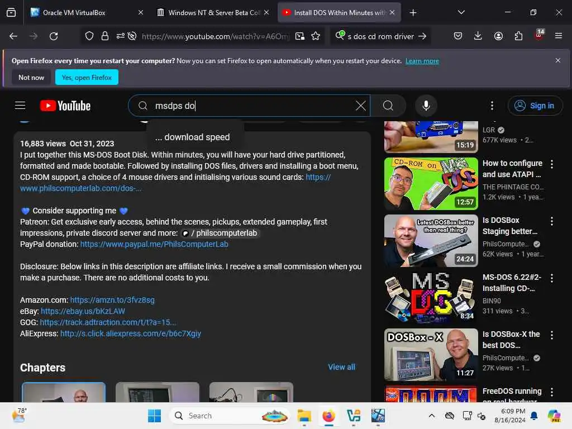Click the YouTube search magnifier button
The height and width of the screenshot is (429, 572).
coord(388,106)
